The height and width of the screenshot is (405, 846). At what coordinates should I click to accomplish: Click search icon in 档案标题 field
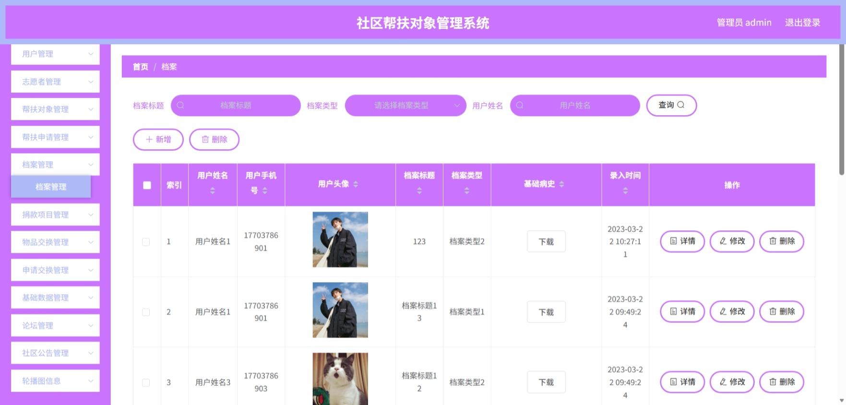[x=180, y=105]
